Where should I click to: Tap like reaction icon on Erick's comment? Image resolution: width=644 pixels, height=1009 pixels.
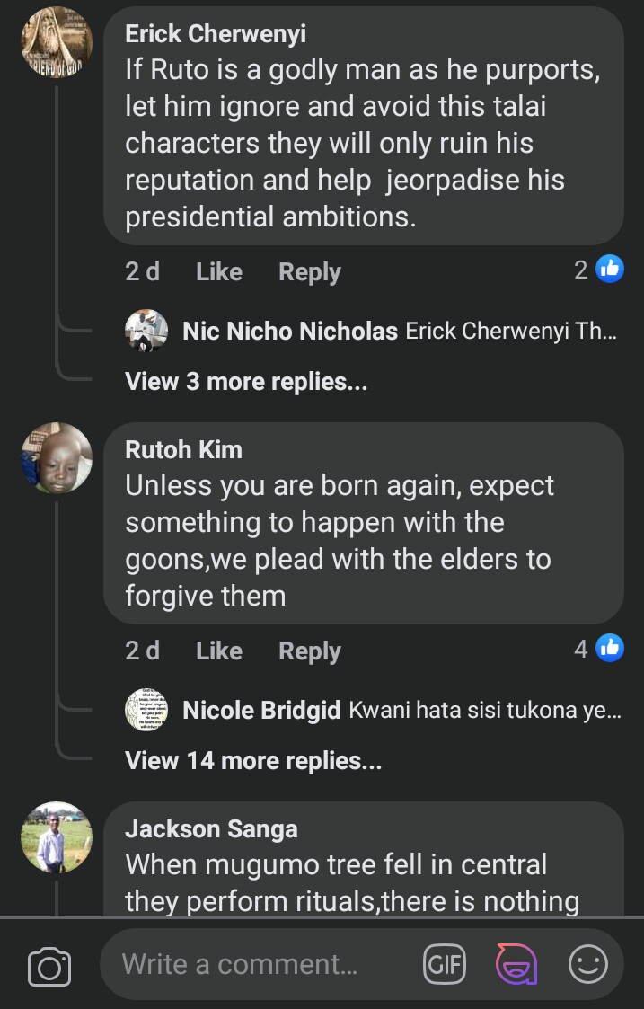610,269
